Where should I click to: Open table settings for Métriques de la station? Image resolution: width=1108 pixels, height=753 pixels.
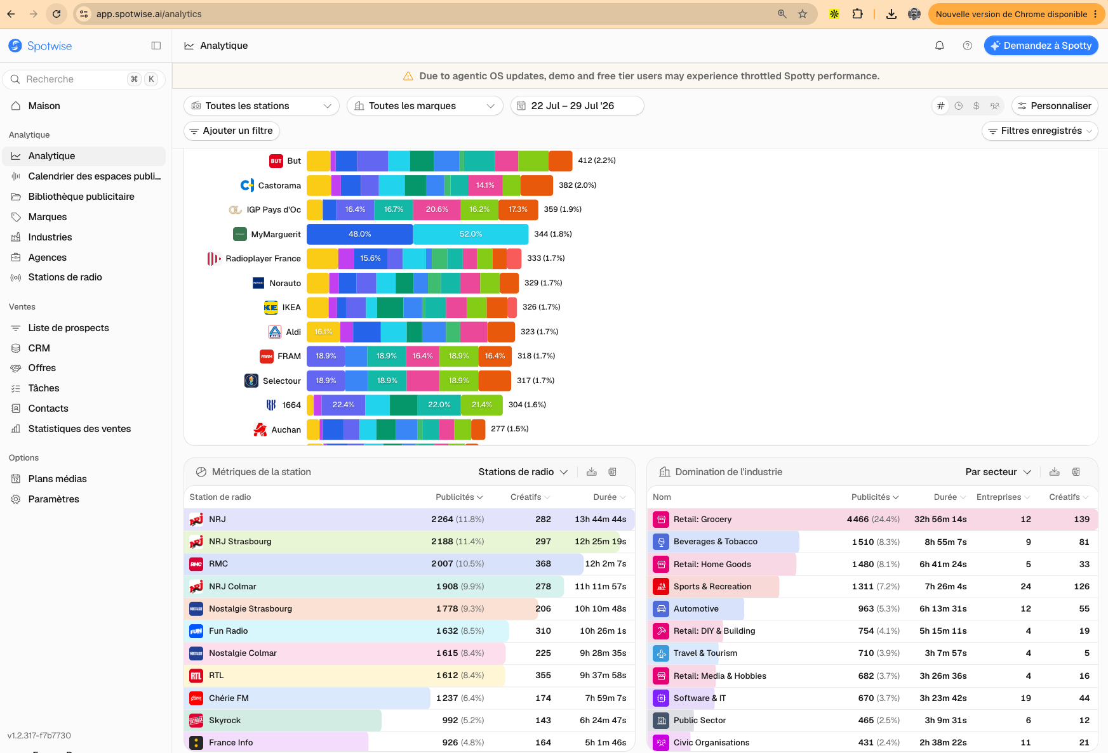pos(613,472)
